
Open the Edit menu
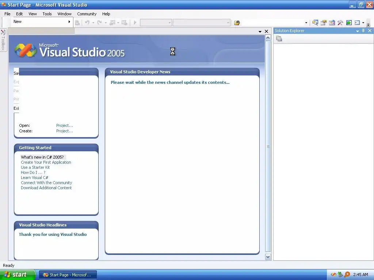(x=19, y=14)
